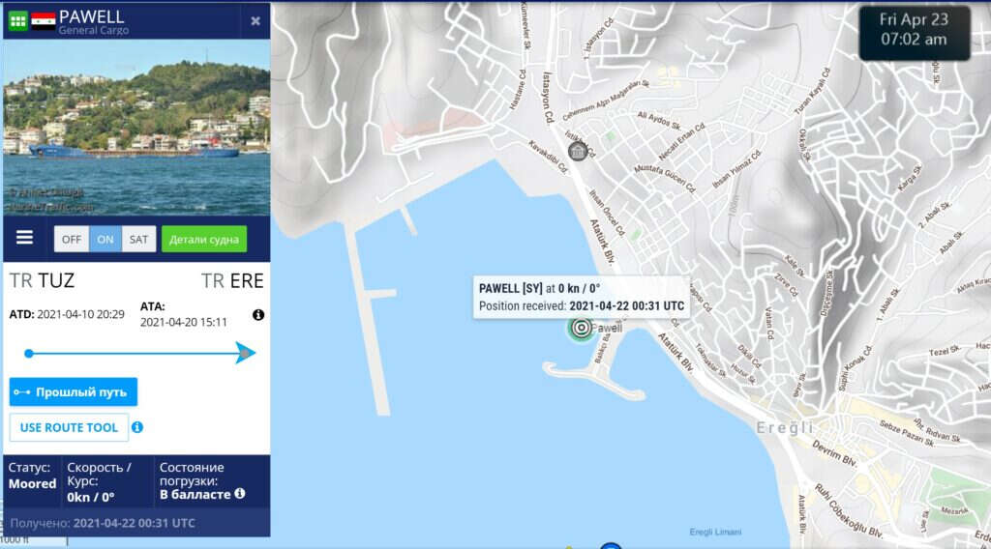The image size is (991, 549).
Task: Open Детали судна vessel details
Action: tap(204, 239)
